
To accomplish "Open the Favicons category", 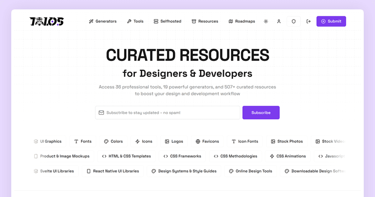I will coord(207,141).
